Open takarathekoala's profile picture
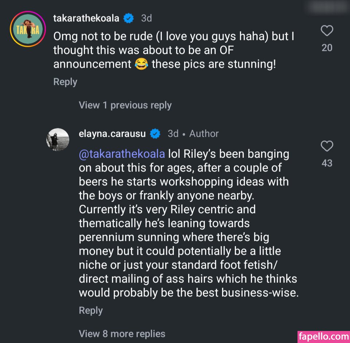Screen dimensions: 350x343 pyautogui.click(x=28, y=29)
